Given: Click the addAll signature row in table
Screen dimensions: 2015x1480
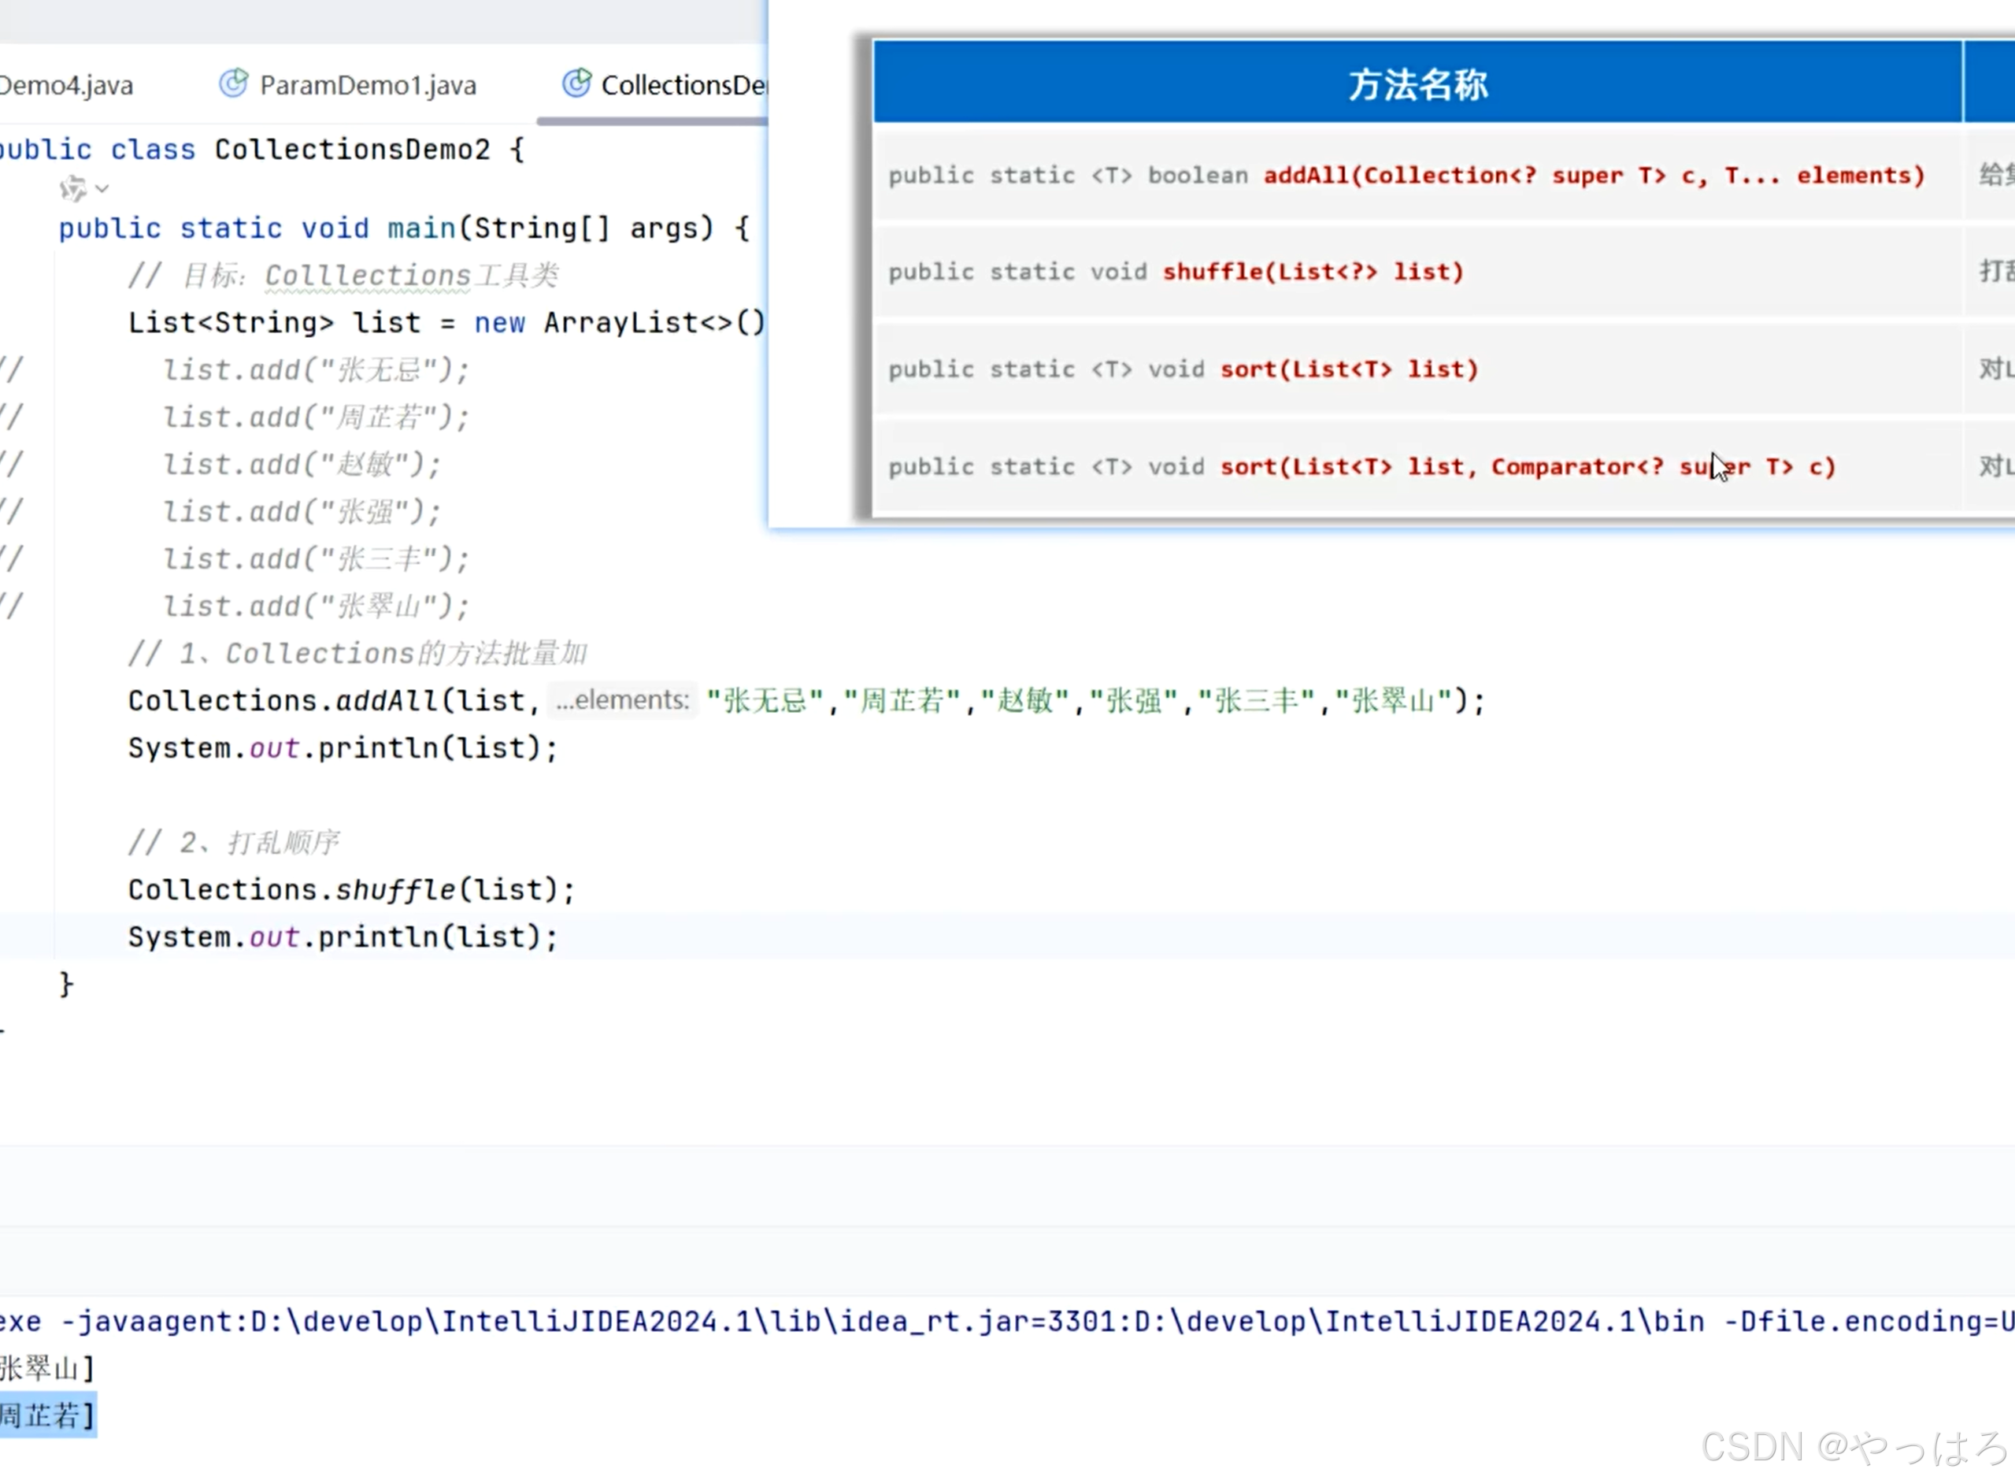Looking at the screenshot, I should [x=1406, y=176].
